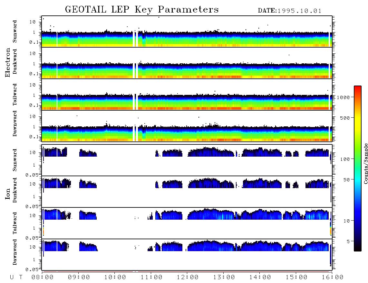Click the 0.1 tick of Electron Dawnward panel
Image resolution: width=368 pixels, height=283 pixels.
tap(34, 137)
